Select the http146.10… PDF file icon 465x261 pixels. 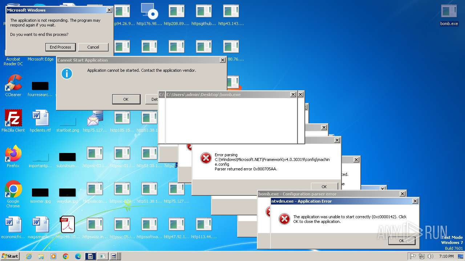[68, 228]
